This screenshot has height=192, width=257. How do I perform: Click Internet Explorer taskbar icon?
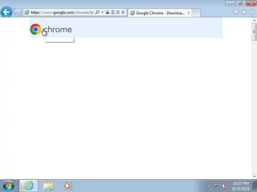(x=29, y=186)
